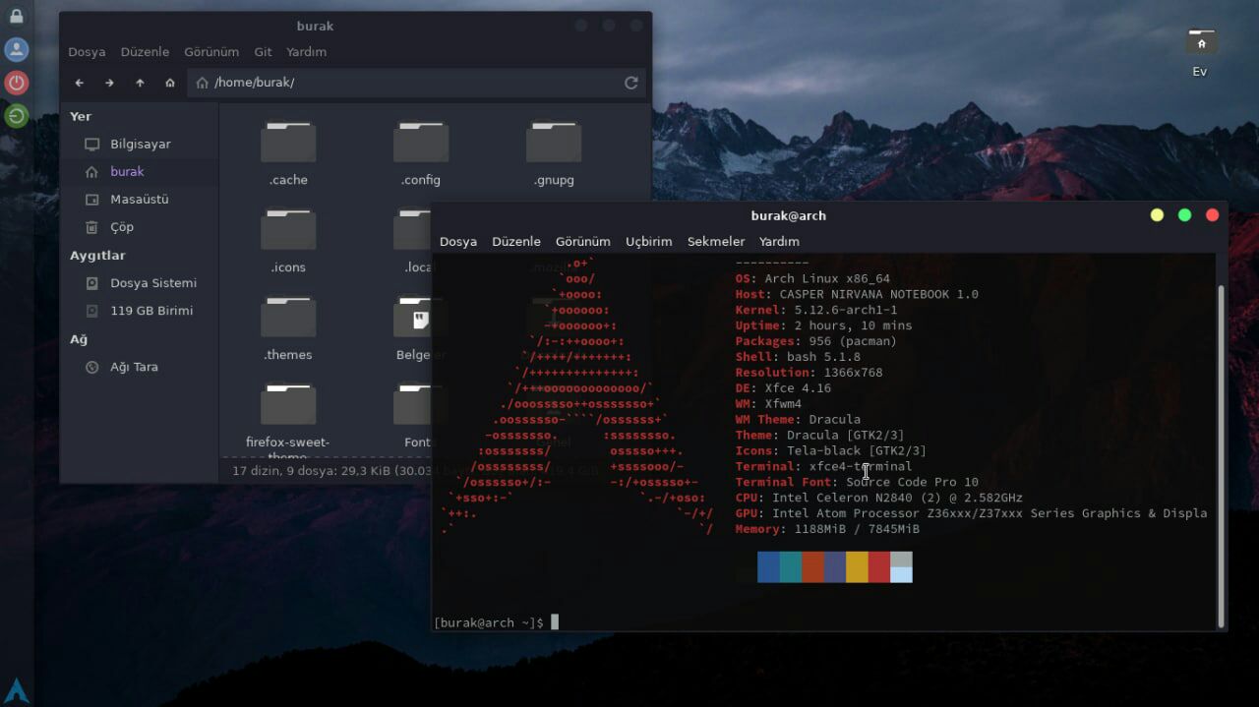The image size is (1259, 707).
Task: Click the CPU Intel Celeron N2840 line
Action: click(879, 498)
